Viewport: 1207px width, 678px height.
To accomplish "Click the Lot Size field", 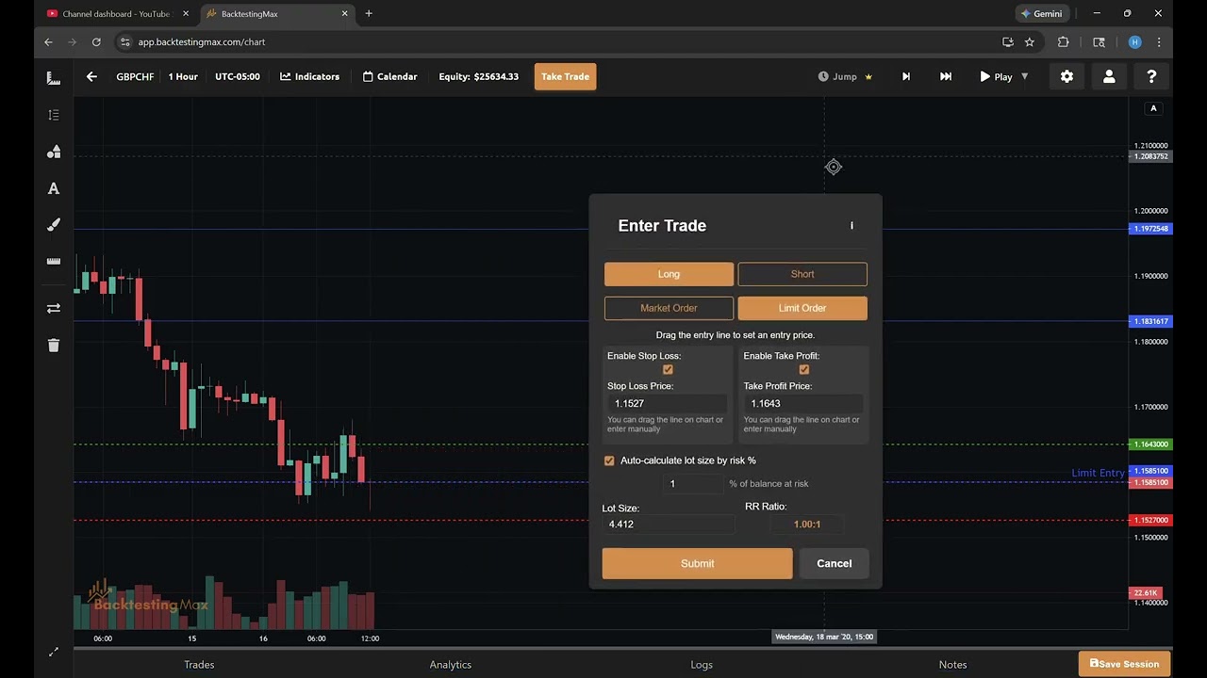I will (x=668, y=524).
